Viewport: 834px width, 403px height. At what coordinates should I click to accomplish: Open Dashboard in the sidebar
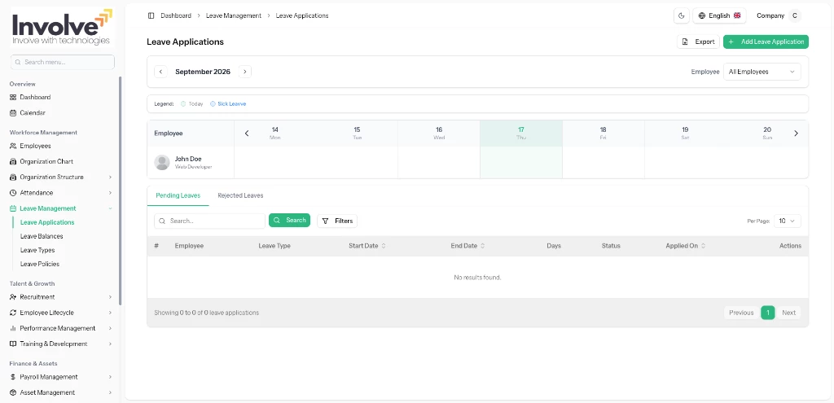coord(61,98)
